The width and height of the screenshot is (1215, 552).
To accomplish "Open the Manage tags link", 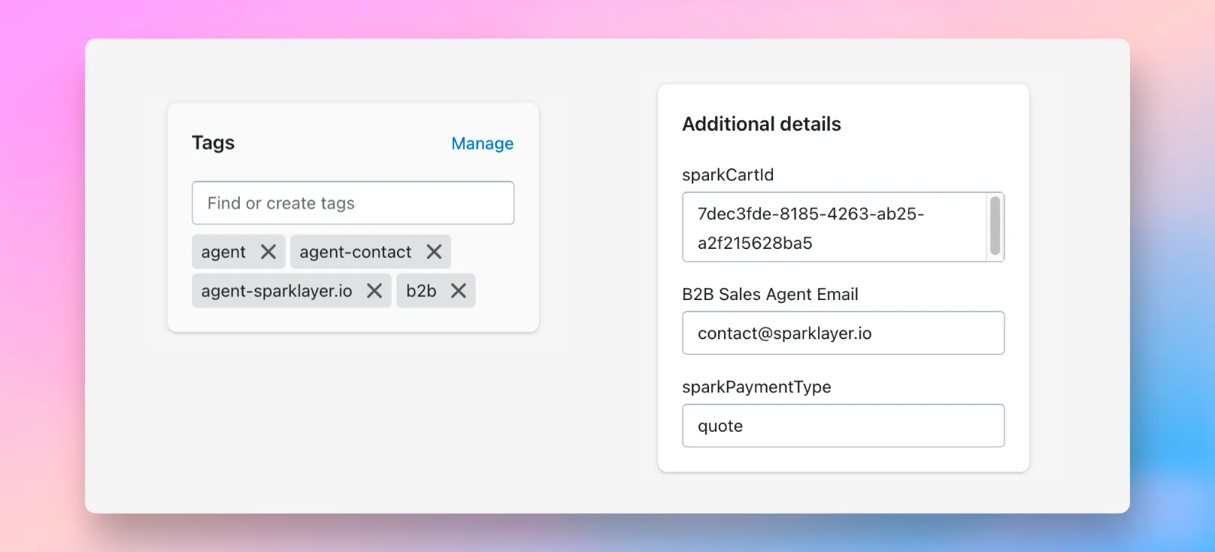I will [483, 144].
